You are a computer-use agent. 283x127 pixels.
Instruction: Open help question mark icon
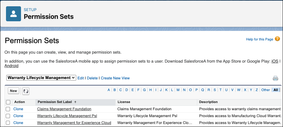[x=277, y=39]
